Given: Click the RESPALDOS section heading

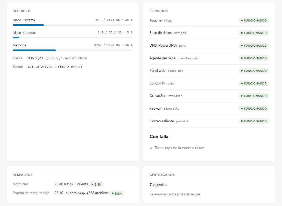Looking at the screenshot, I should [23, 175].
